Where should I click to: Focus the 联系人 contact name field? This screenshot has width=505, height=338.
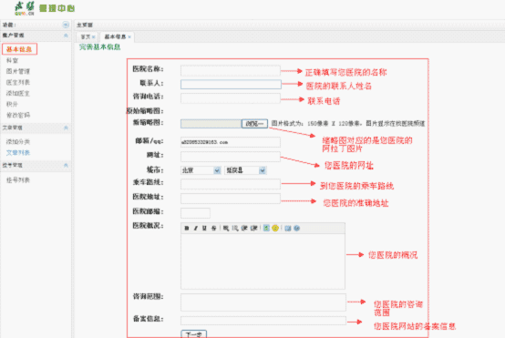pyautogui.click(x=231, y=85)
